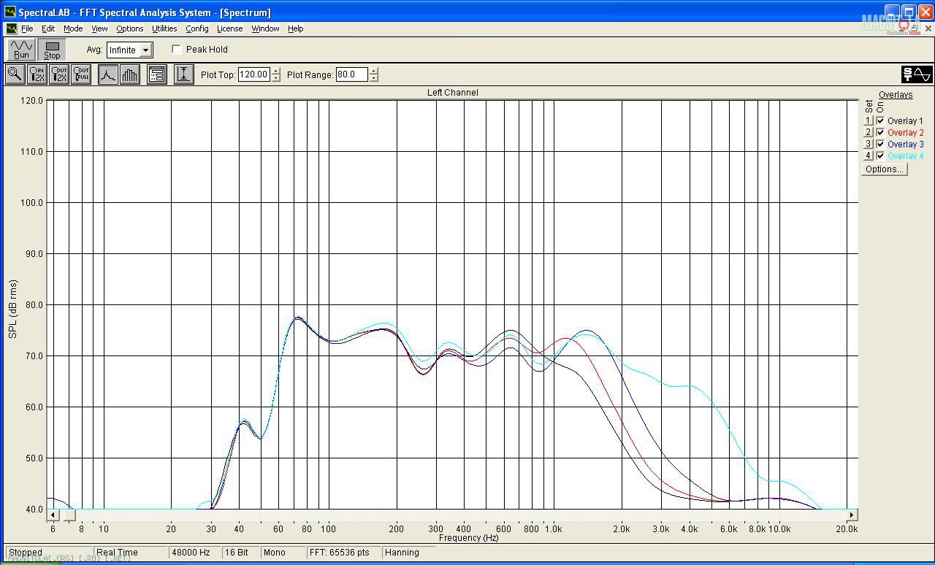Click the Overlay 2 red label
The width and height of the screenshot is (935, 565).
pos(905,133)
